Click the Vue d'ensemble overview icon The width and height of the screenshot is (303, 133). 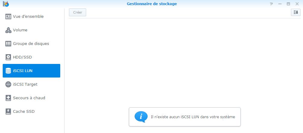(8, 17)
